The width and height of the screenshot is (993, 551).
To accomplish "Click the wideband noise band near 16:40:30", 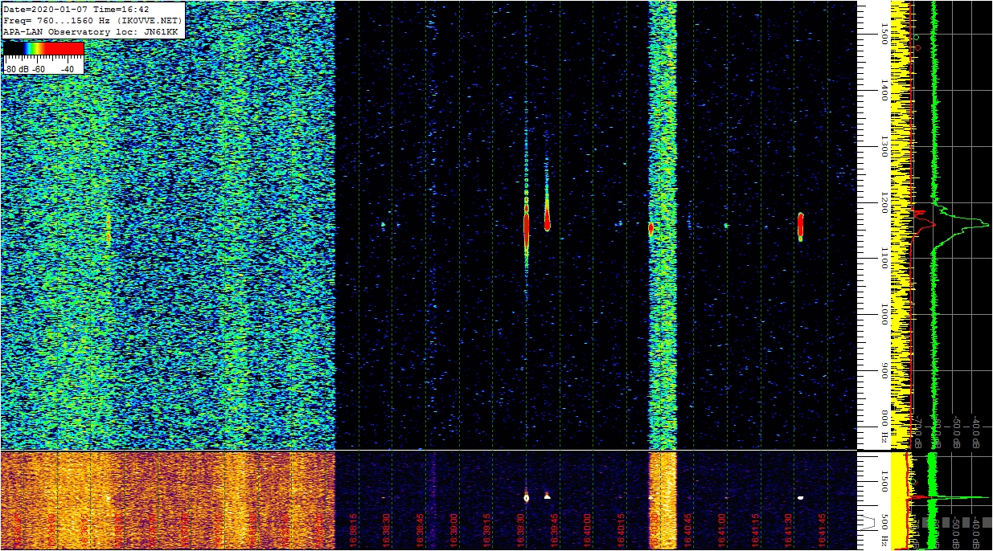I will tap(663, 225).
